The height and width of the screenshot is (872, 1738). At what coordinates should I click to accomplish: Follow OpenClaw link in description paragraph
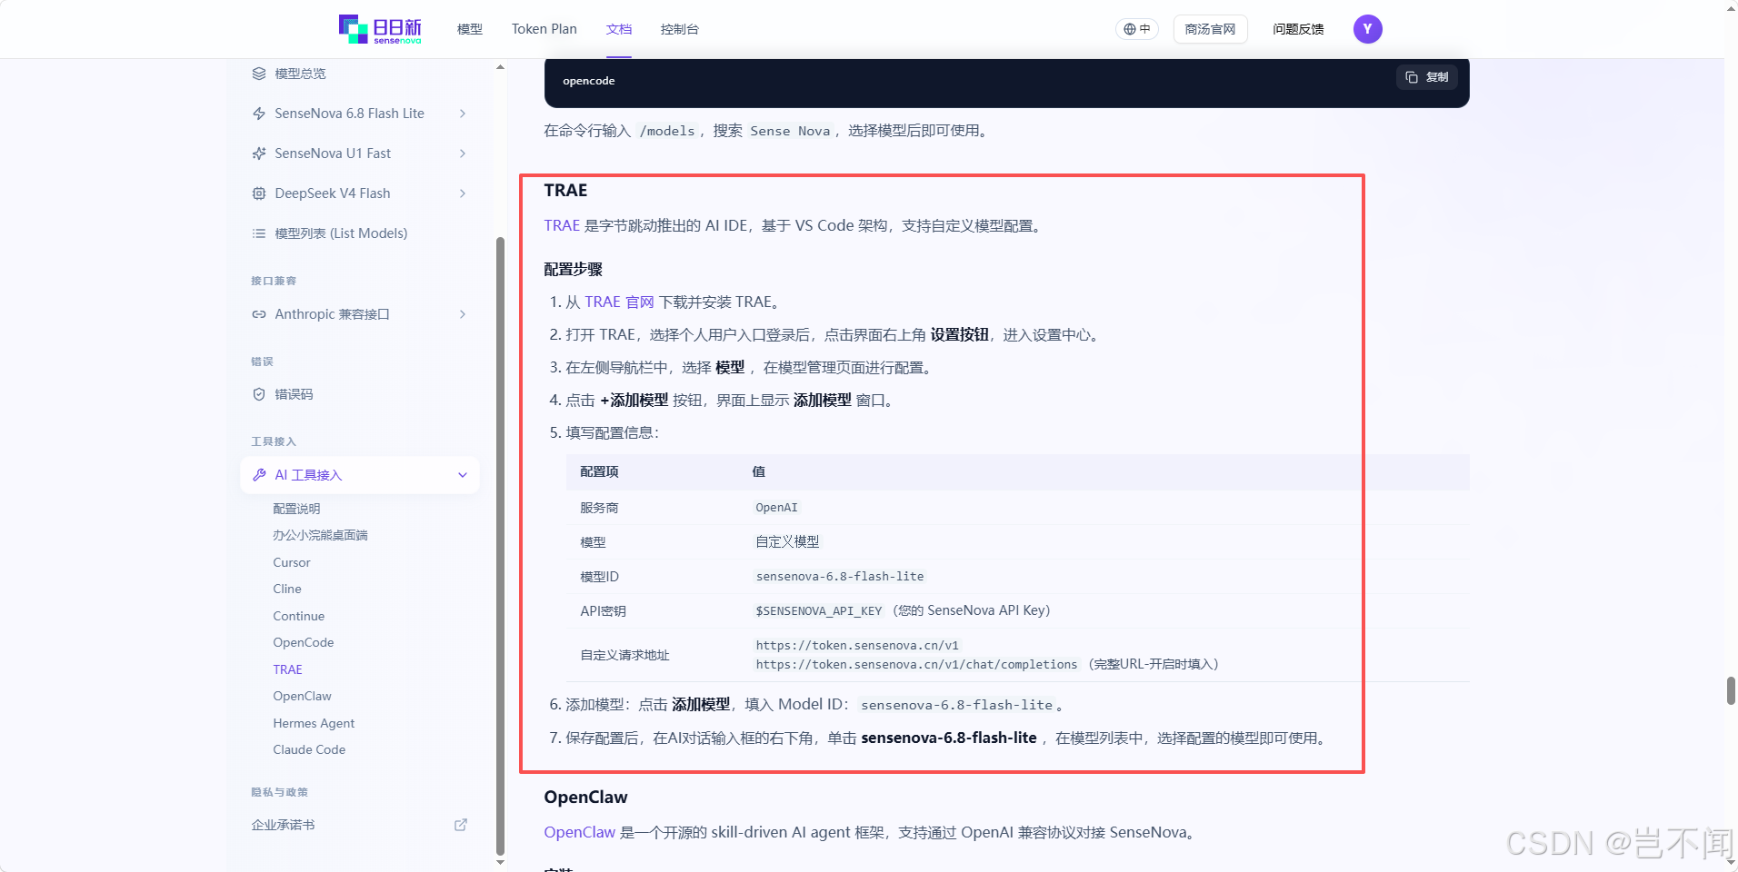[580, 832]
